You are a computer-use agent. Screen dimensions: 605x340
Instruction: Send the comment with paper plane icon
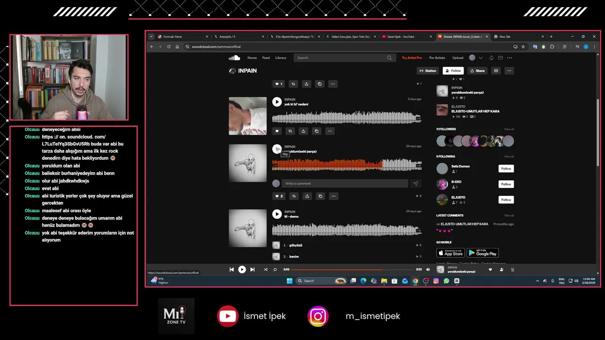coord(415,183)
